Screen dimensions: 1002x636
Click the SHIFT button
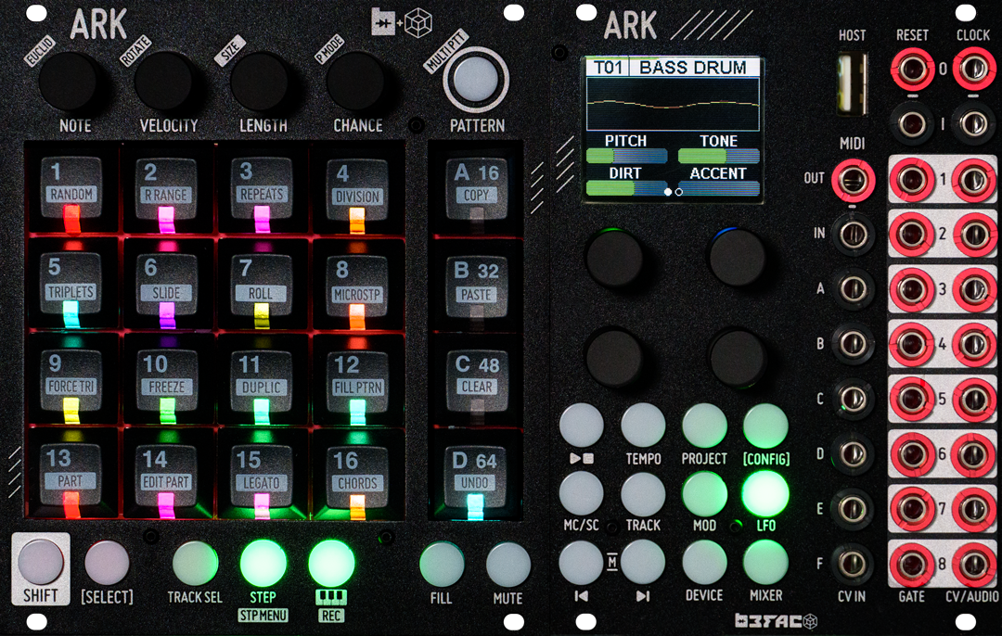40,562
